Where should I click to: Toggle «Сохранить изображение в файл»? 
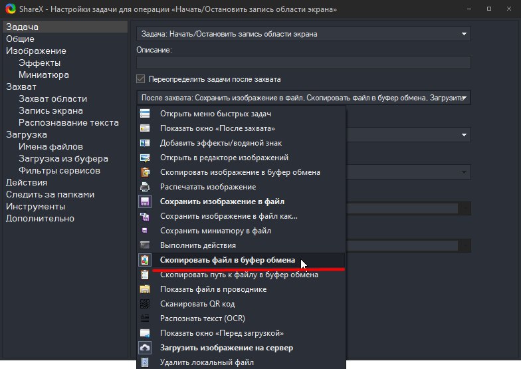pyautogui.click(x=241, y=201)
